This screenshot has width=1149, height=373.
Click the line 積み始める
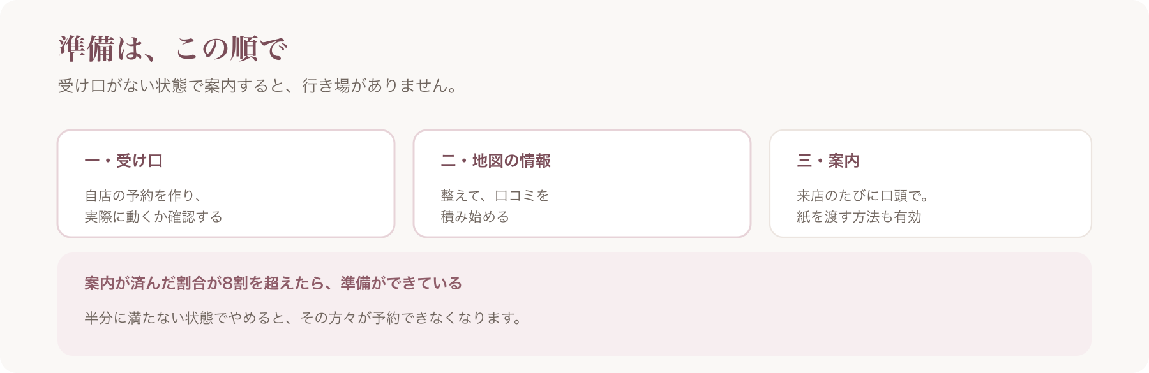(475, 217)
